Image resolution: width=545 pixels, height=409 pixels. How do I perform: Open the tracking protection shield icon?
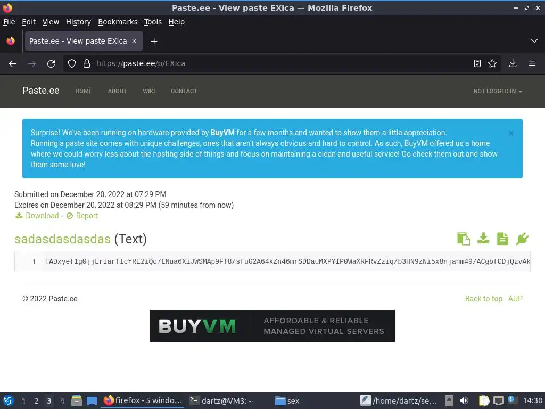(x=72, y=64)
